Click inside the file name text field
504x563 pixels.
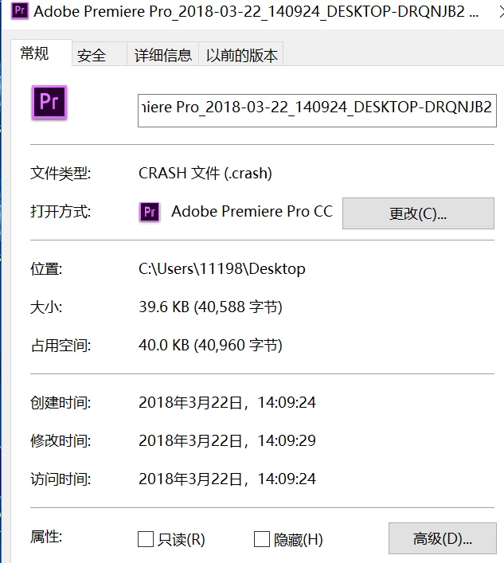point(317,111)
